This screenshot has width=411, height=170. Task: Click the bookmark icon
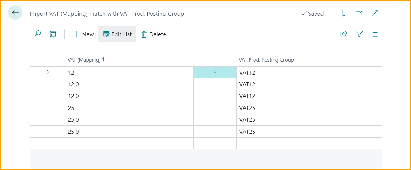click(x=344, y=14)
